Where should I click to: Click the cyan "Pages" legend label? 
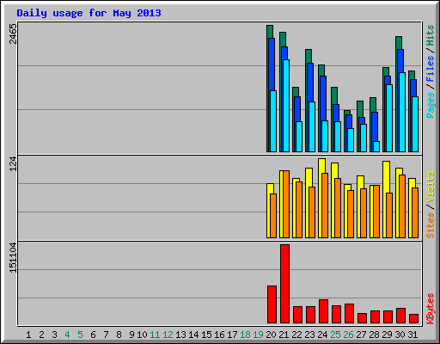click(x=431, y=105)
